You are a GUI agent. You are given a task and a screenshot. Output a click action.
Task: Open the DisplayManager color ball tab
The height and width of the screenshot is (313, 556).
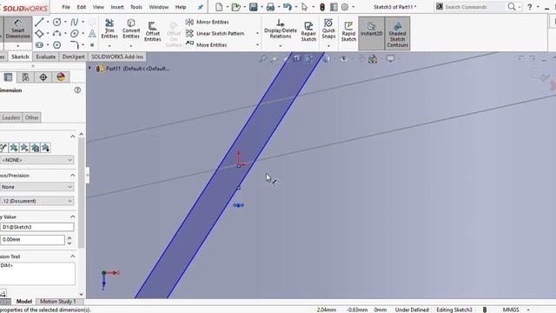click(61, 77)
